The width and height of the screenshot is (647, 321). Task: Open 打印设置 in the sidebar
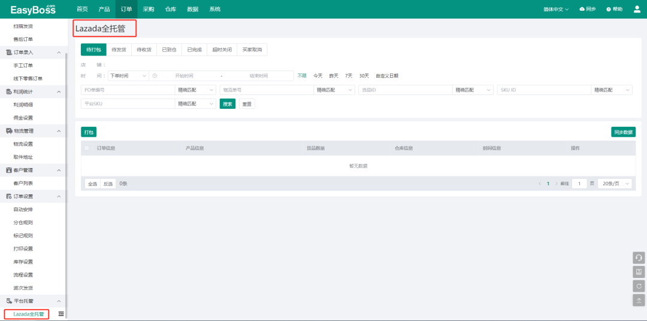(x=23, y=249)
